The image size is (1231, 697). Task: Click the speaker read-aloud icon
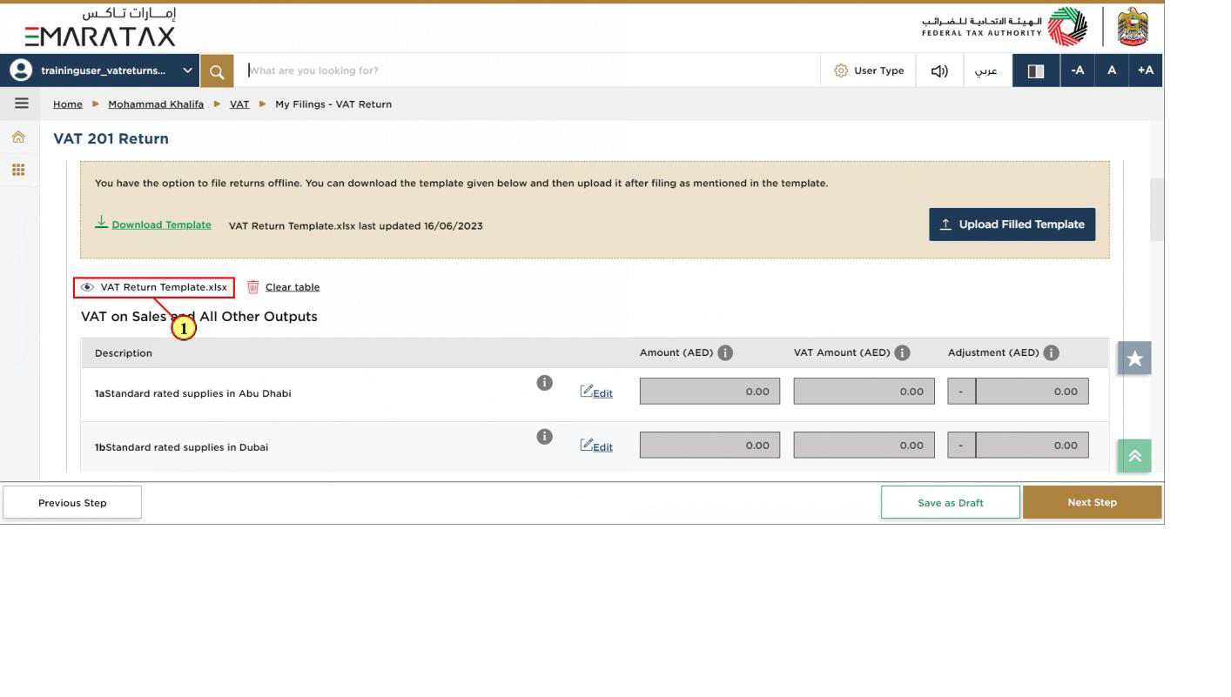(939, 70)
